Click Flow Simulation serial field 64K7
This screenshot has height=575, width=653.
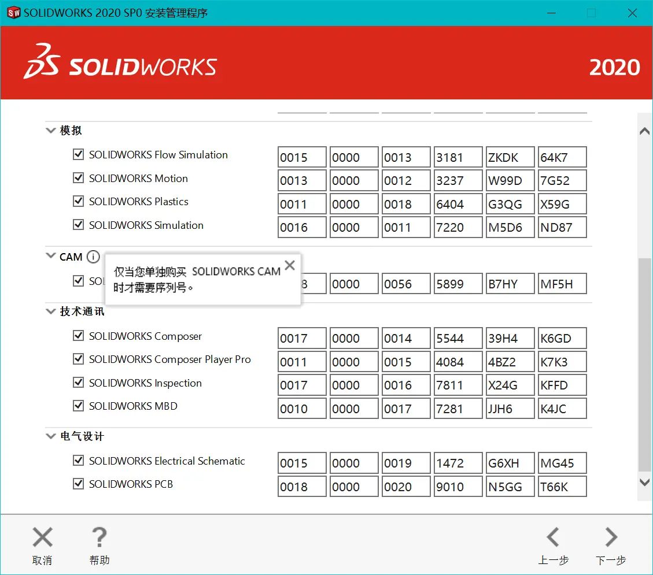point(562,157)
